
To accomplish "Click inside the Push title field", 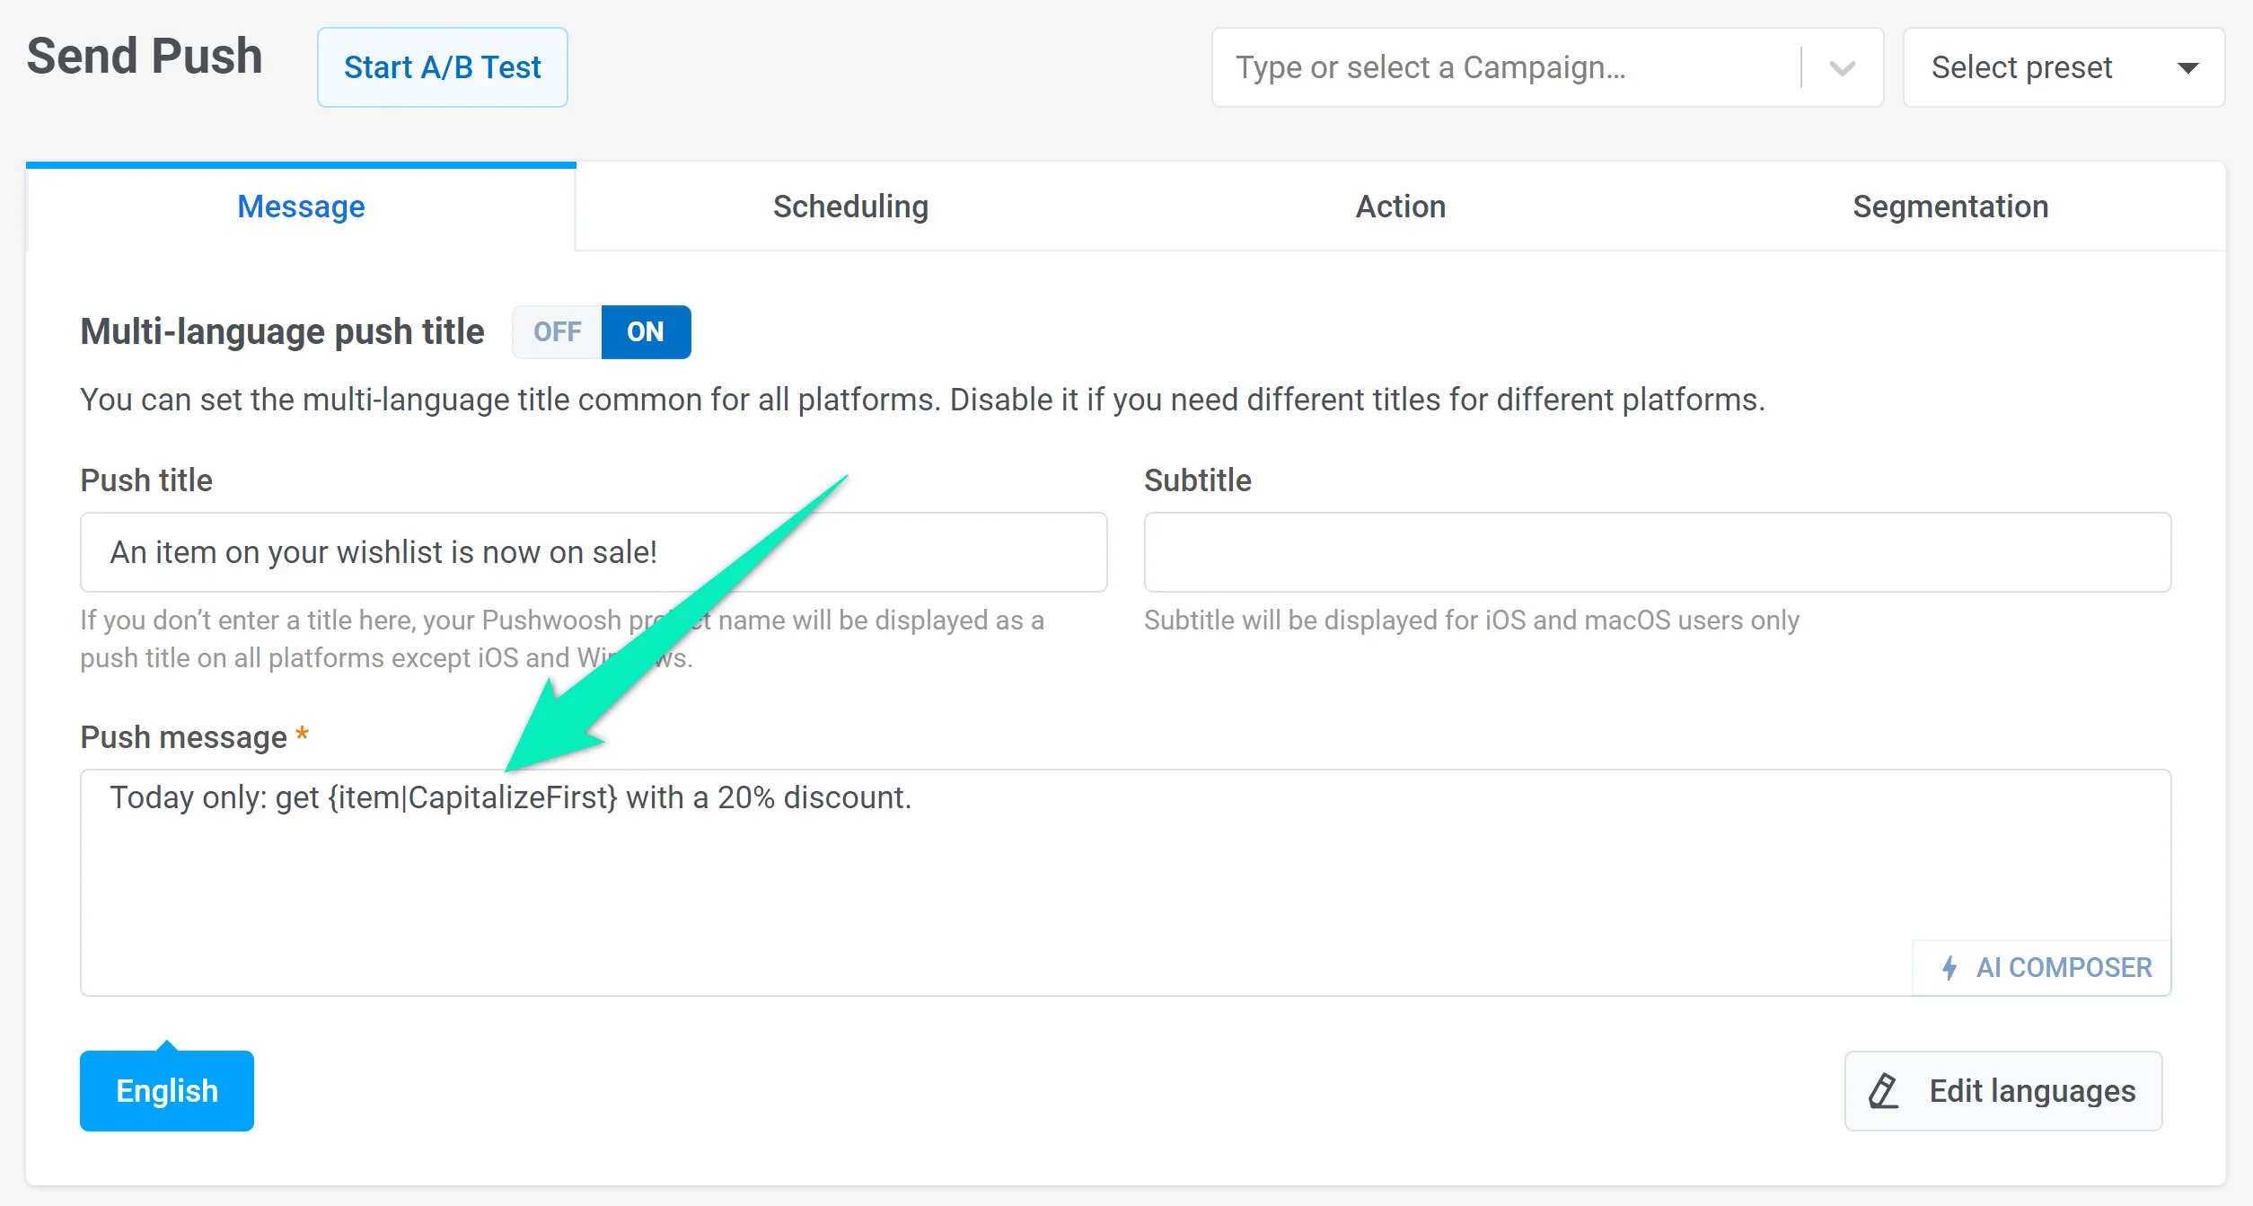I will (593, 551).
